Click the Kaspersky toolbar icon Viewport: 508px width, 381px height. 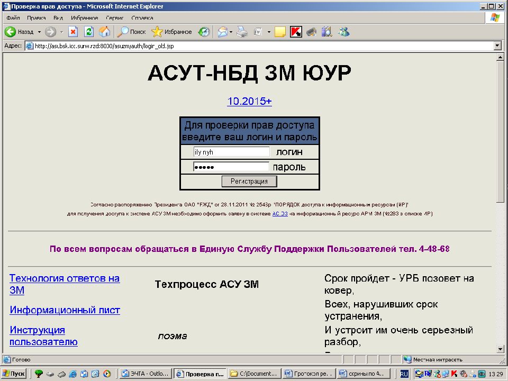click(296, 32)
